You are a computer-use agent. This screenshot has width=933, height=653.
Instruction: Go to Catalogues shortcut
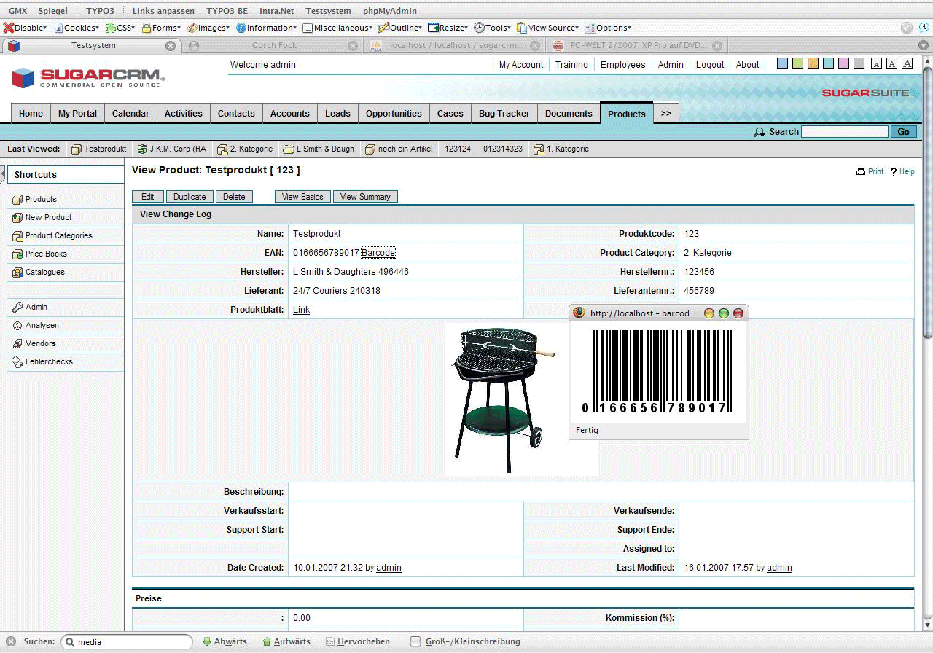[x=38, y=272]
